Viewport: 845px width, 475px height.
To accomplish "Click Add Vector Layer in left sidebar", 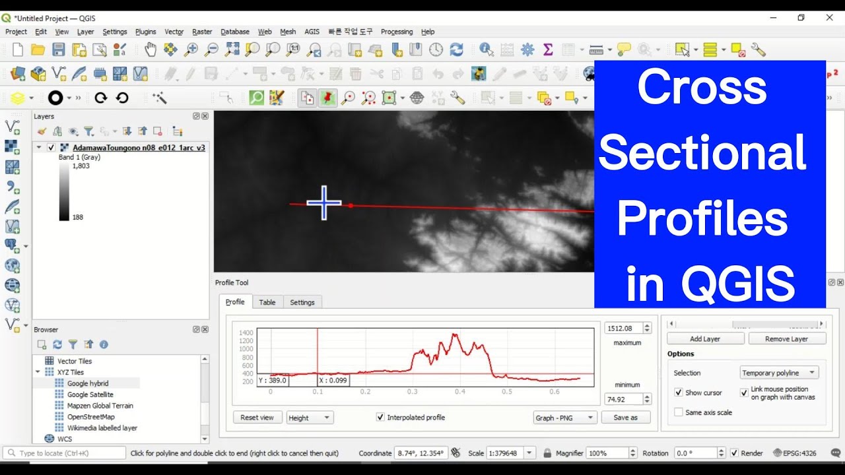I will tap(12, 127).
